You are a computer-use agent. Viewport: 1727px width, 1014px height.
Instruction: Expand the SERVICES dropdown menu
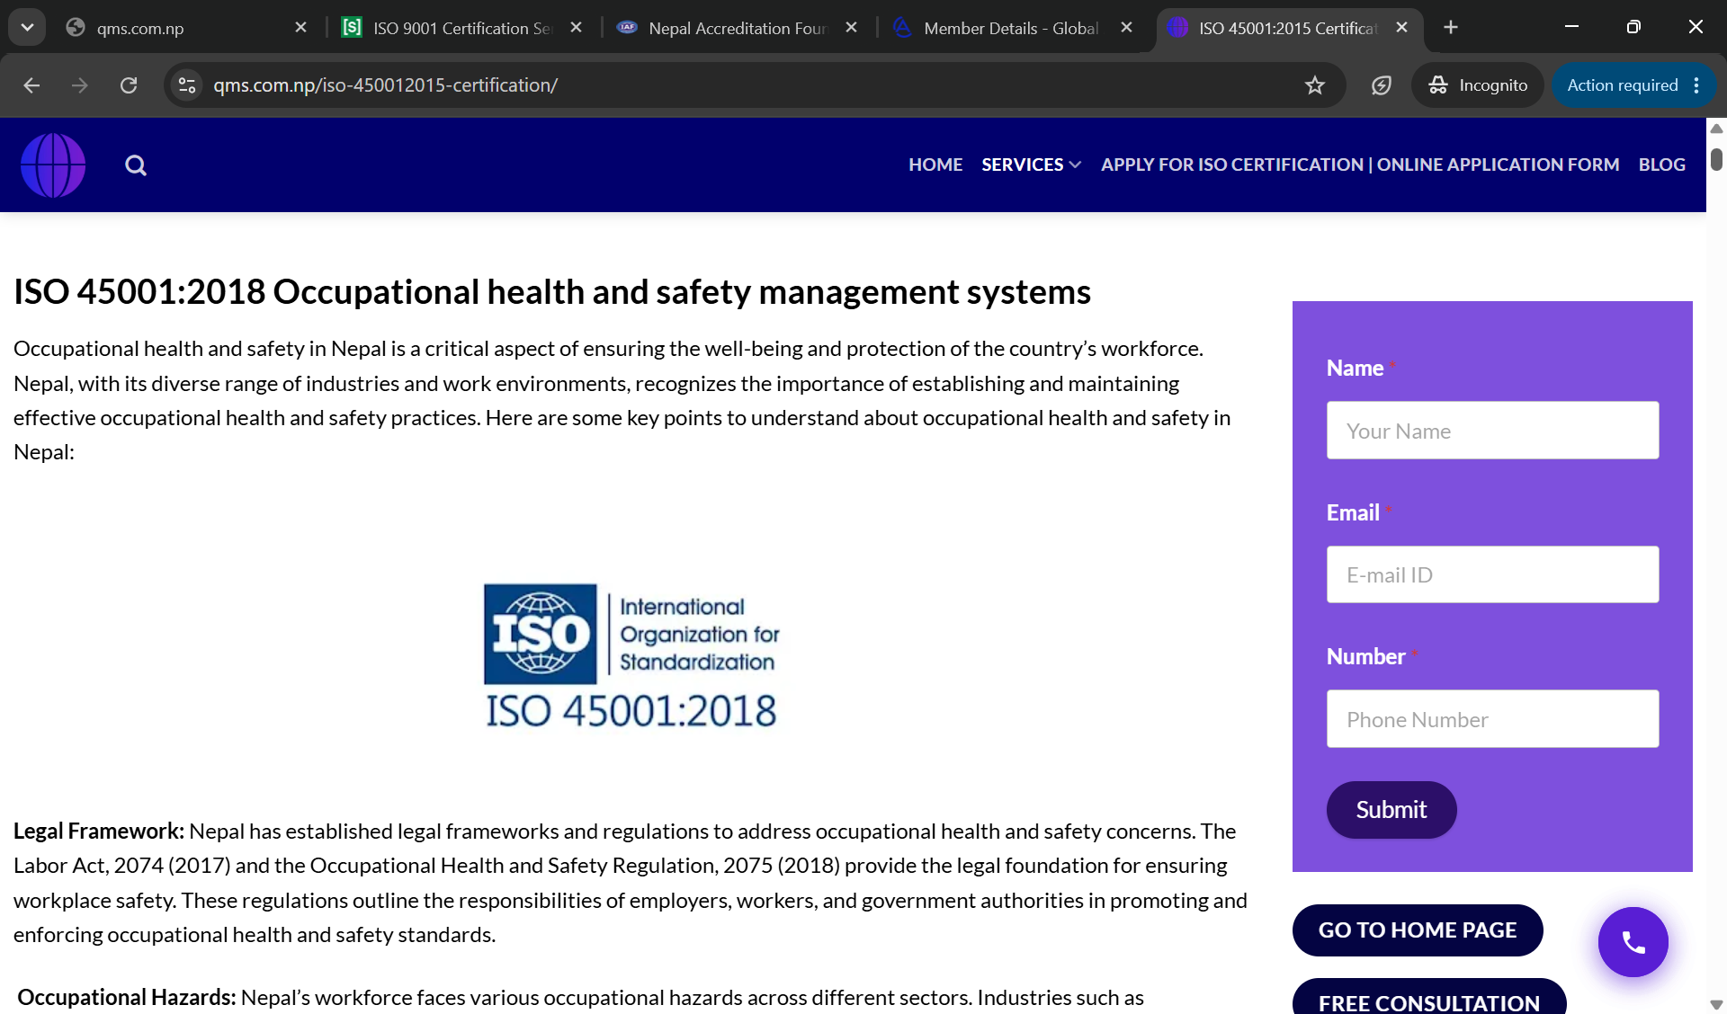tap(1031, 165)
